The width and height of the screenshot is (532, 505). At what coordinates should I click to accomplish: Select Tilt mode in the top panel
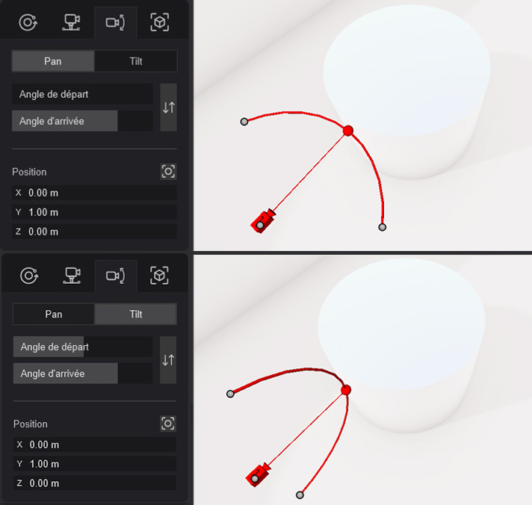(136, 61)
